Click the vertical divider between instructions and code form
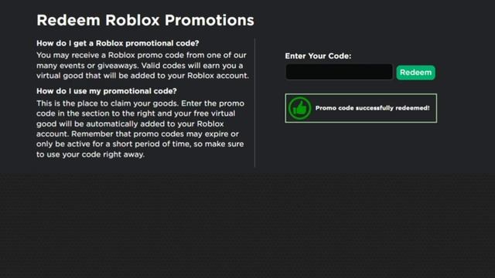The width and height of the screenshot is (495, 278). click(x=254, y=103)
